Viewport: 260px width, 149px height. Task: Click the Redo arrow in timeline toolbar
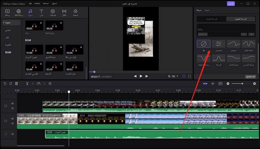pyautogui.click(x=11, y=84)
